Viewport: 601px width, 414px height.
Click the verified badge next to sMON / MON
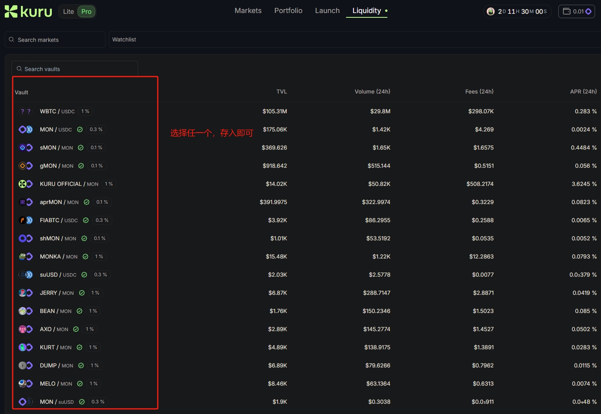[x=81, y=148]
